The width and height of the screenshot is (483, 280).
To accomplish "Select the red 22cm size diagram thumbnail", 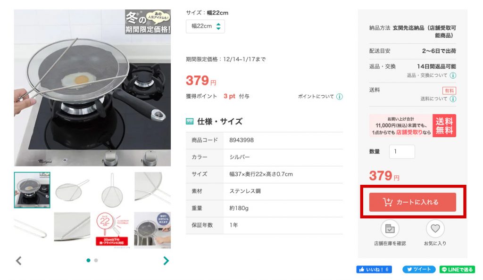I will pos(112,230).
